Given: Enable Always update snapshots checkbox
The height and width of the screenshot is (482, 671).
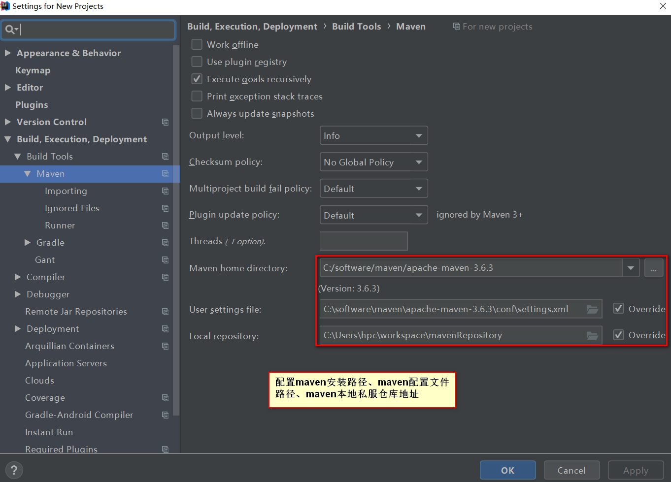Looking at the screenshot, I should tap(197, 113).
